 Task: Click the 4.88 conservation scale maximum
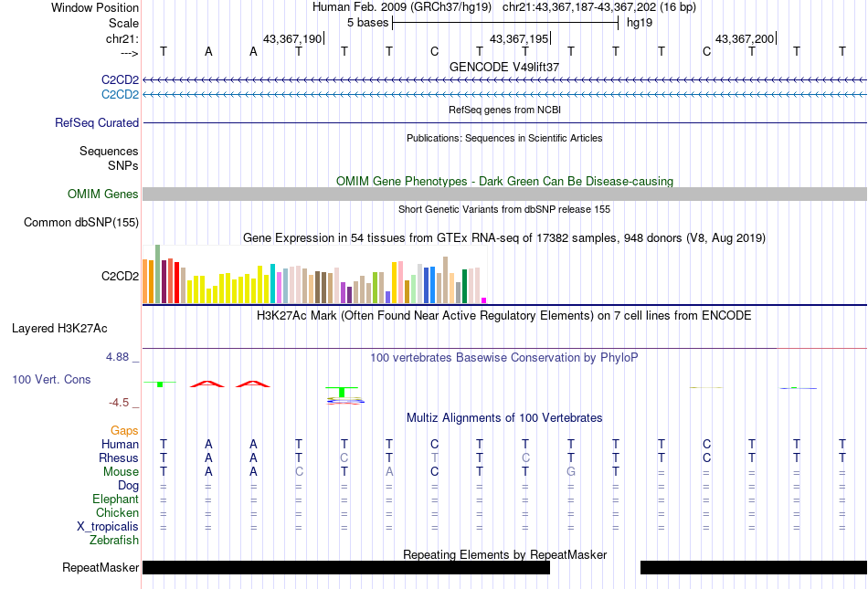point(117,357)
